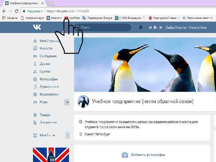Click the film icon beside Видеозаписи
The height and width of the screenshot is (162, 216).
coord(35,94)
